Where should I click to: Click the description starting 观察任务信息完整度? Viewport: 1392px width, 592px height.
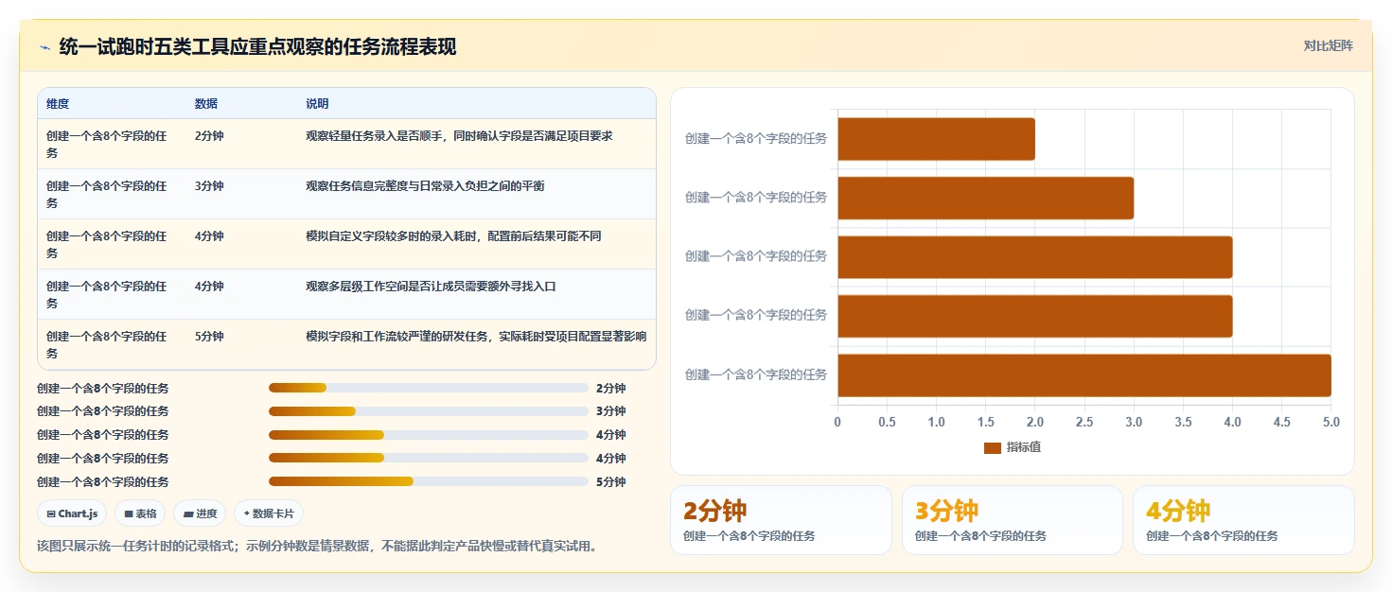(425, 186)
